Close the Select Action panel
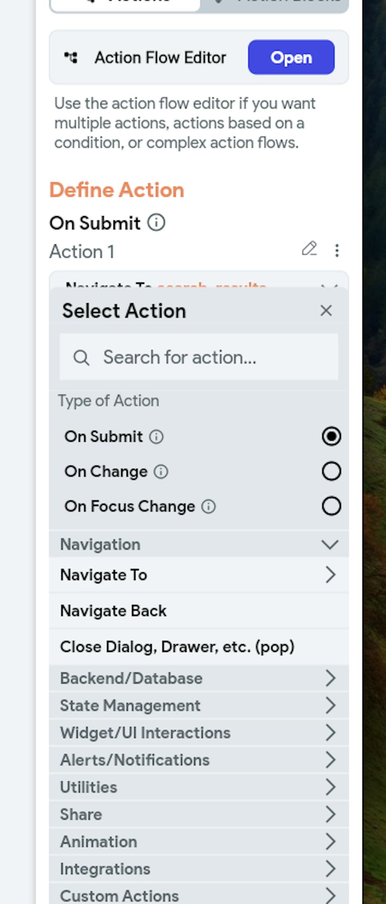 326,310
